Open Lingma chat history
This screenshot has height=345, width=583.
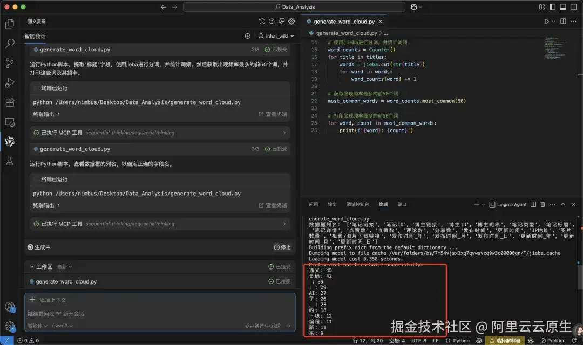click(262, 22)
